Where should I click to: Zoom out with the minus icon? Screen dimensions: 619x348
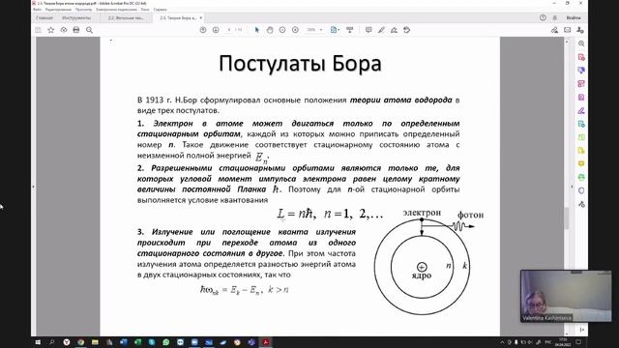pyautogui.click(x=282, y=30)
